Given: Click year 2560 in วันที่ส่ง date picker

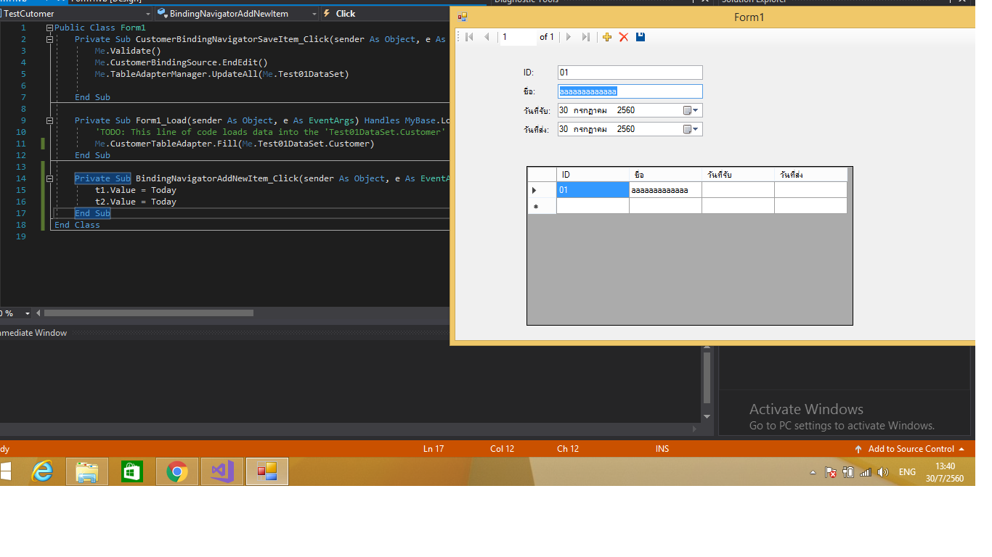Looking at the screenshot, I should 626,129.
